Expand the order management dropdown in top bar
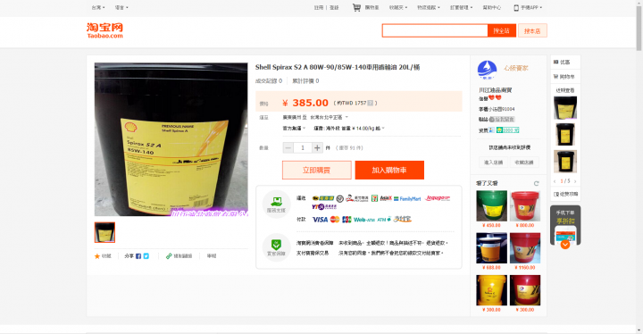Screen dimensions: 643x334 [462, 7]
